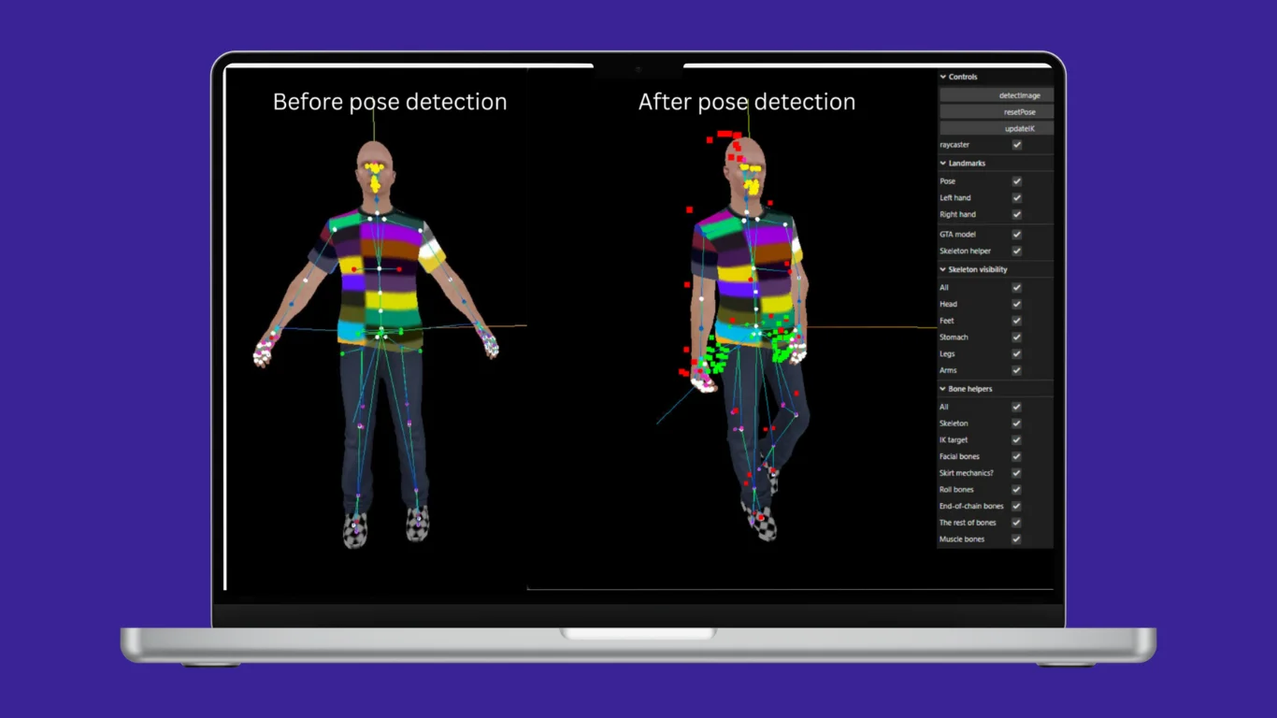This screenshot has width=1277, height=718.
Task: Turn off the Skeleton helper
Action: coord(1016,251)
